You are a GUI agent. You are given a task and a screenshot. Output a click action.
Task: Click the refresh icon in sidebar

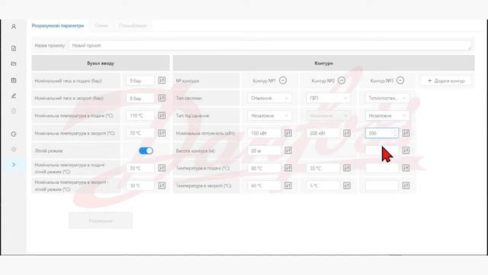point(14,134)
